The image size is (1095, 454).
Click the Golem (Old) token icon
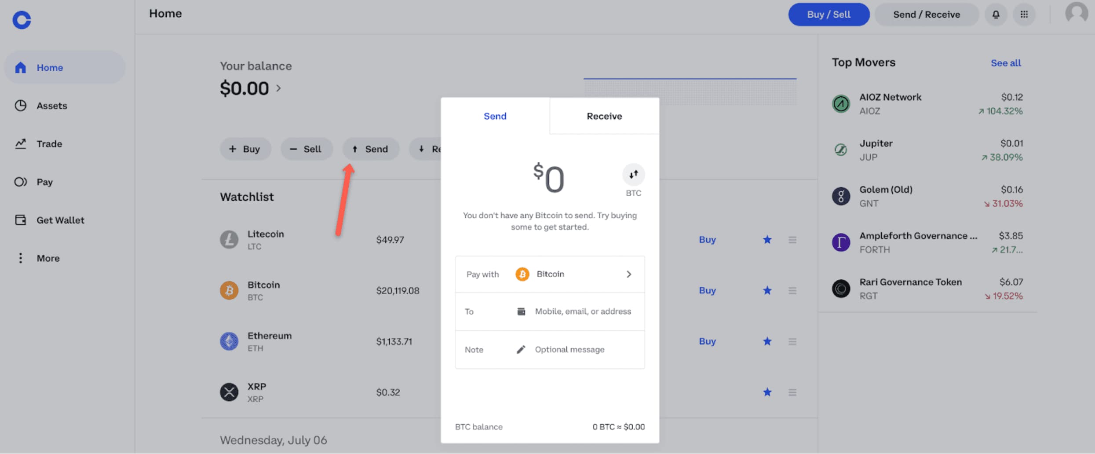coord(841,196)
